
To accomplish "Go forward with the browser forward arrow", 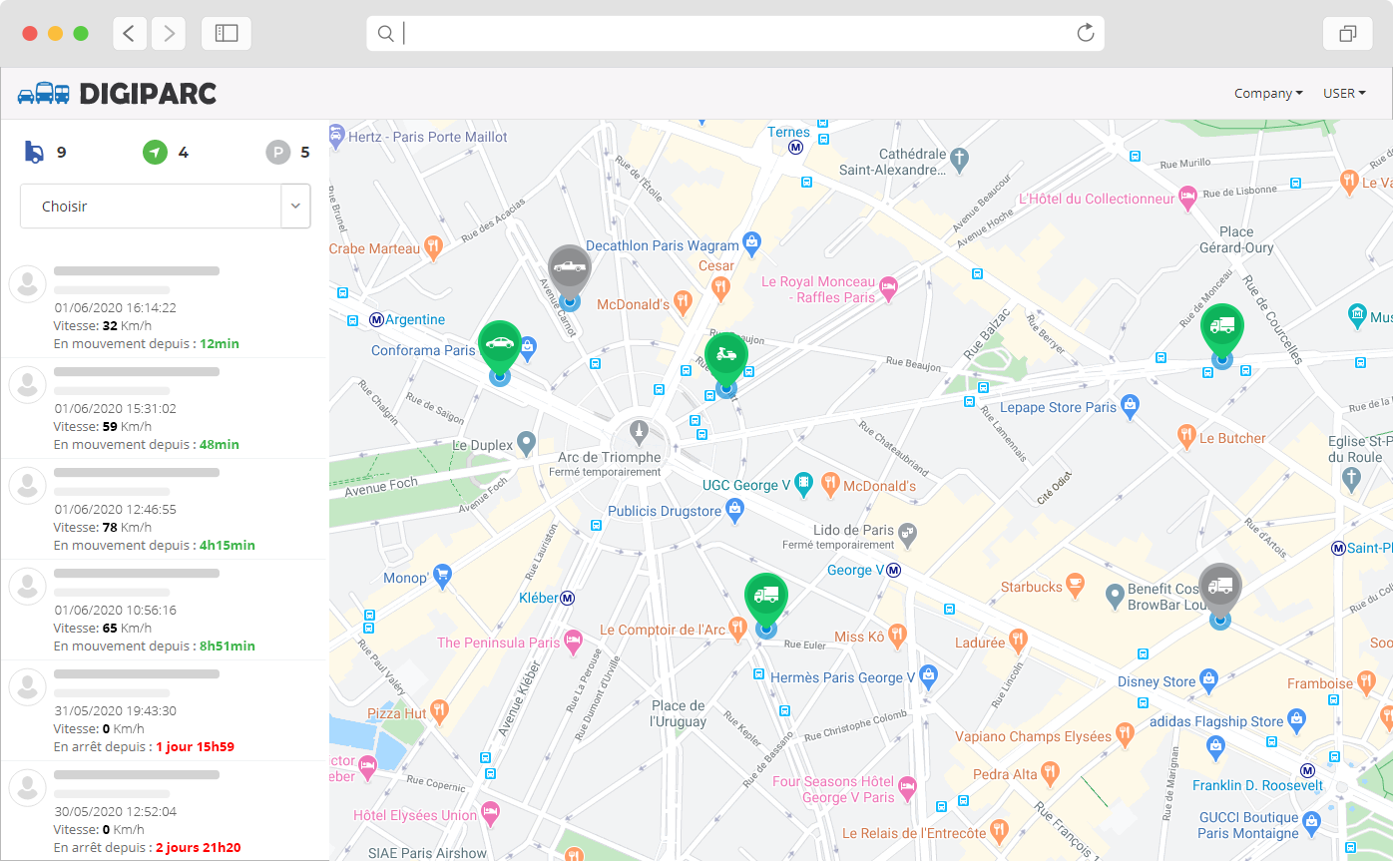I will [x=169, y=33].
